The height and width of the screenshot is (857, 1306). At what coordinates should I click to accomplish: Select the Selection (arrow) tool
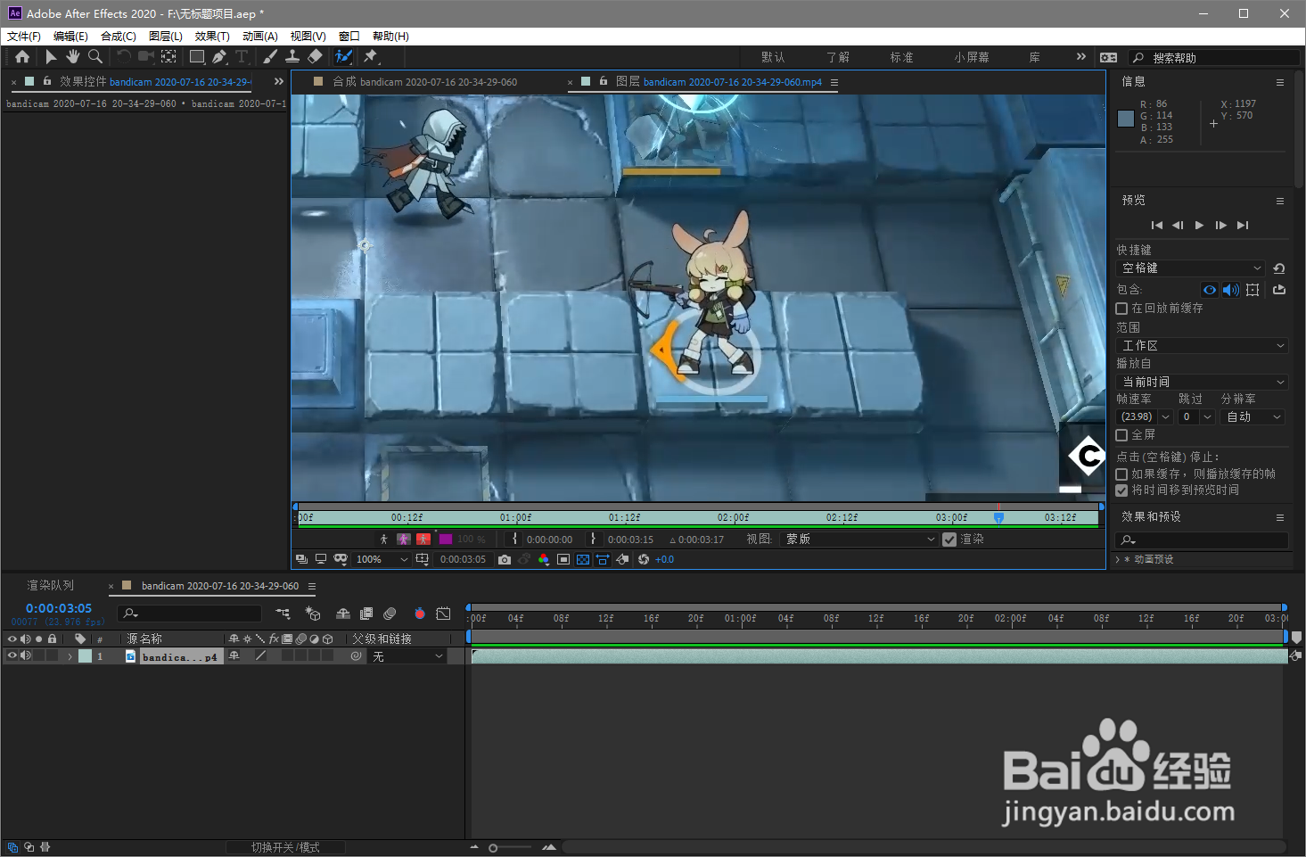click(x=51, y=57)
